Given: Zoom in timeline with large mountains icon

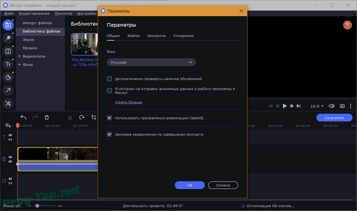Looking at the screenshot, I should pyautogui.click(x=60, y=206).
